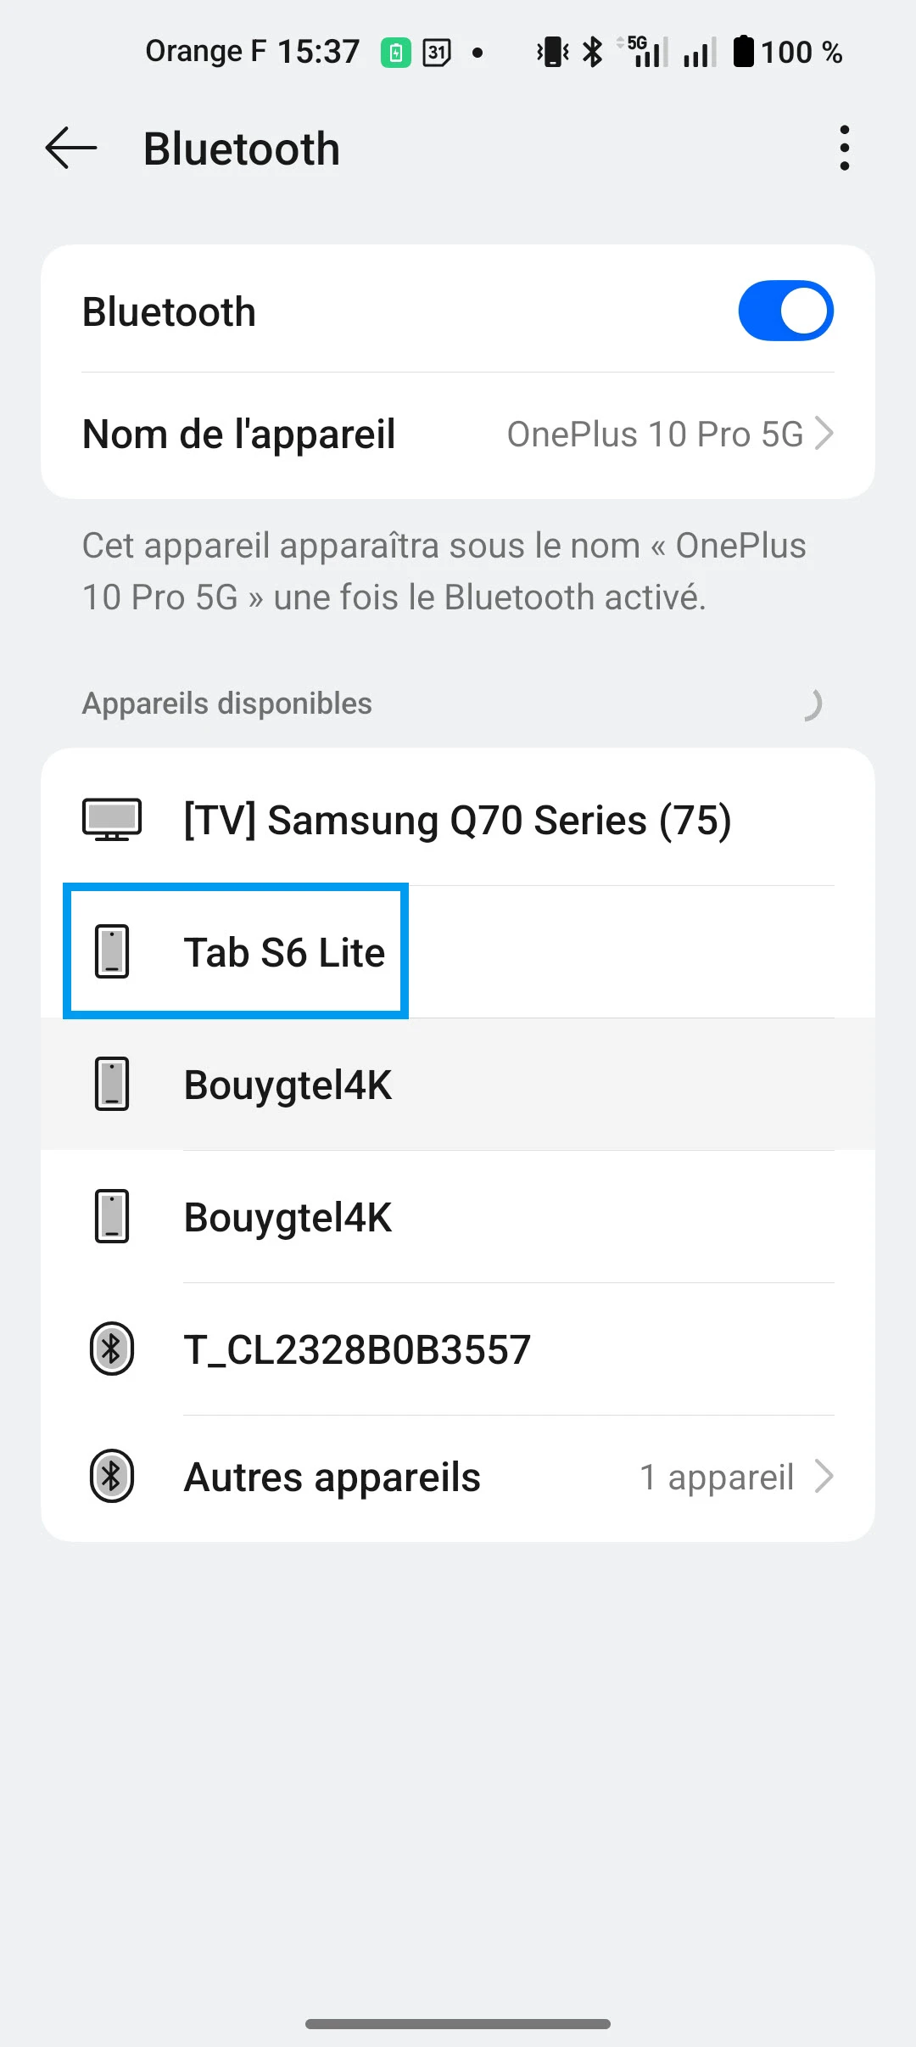Tap the battery indicator in status bar

[744, 52]
